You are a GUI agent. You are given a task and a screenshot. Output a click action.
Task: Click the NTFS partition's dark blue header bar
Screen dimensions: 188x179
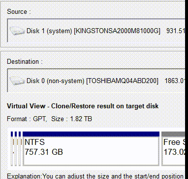coord(91,134)
